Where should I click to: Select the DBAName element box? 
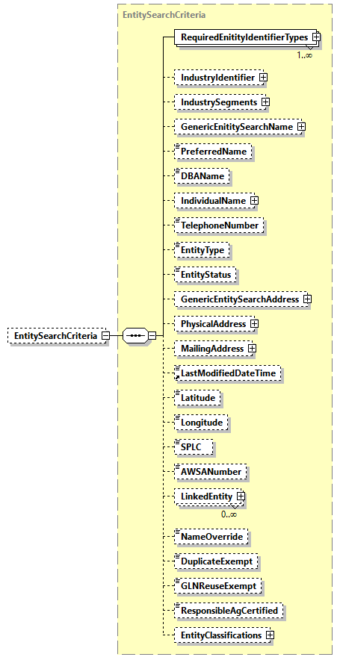coord(202,176)
